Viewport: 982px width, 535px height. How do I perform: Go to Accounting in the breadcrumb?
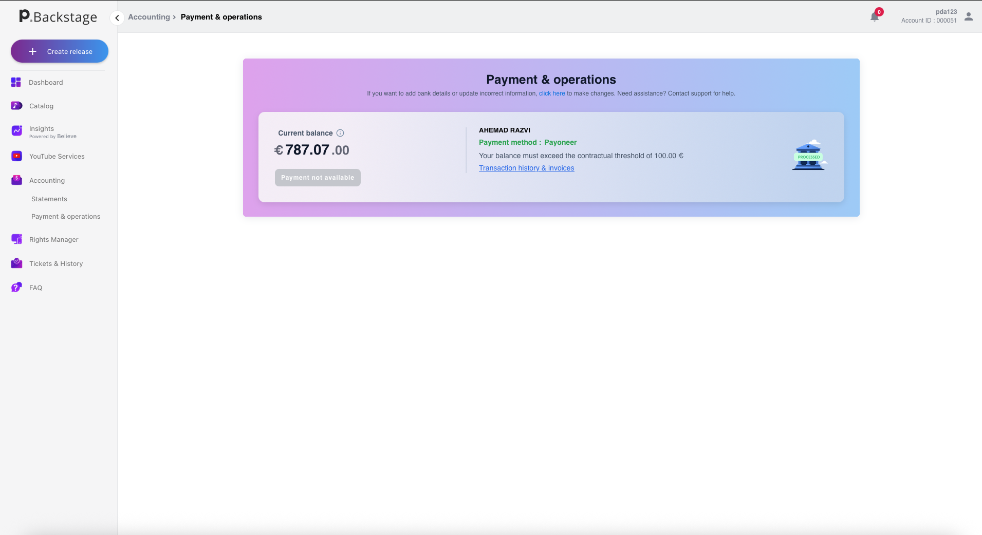tap(149, 17)
